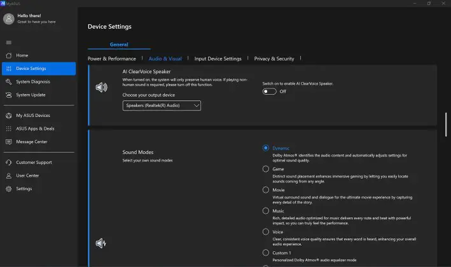Click the Device Settings sliders icon
Screen dimensions: 451x267
pos(9,69)
